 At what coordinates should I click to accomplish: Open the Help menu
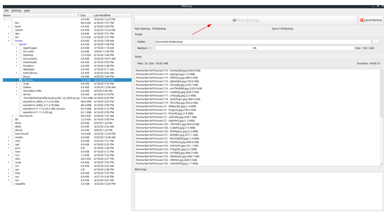click(27, 10)
